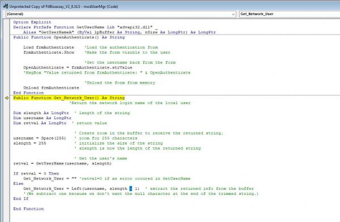340x222 pixels.
Task: Click the 'Create room in the buffer' comment
Action: (148, 133)
